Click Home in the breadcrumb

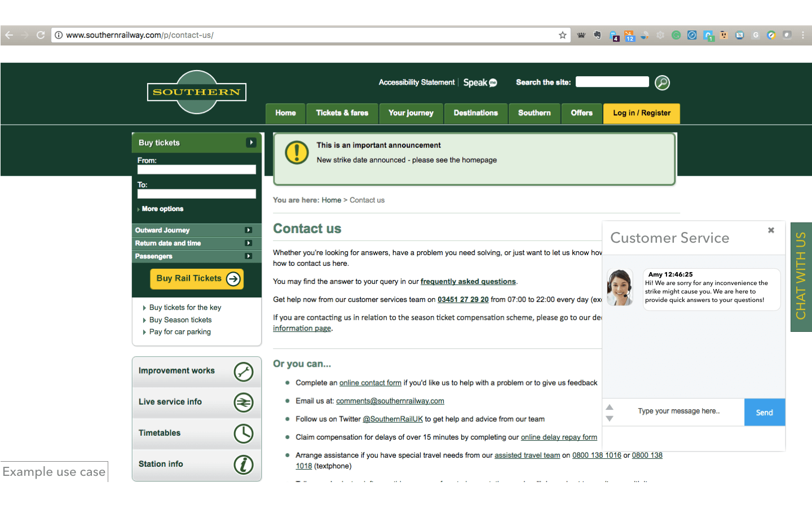click(332, 200)
